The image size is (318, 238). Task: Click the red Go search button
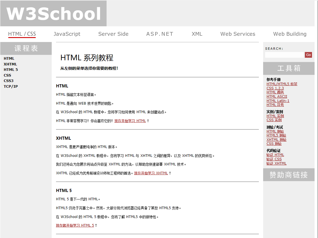pyautogui.click(x=308, y=55)
